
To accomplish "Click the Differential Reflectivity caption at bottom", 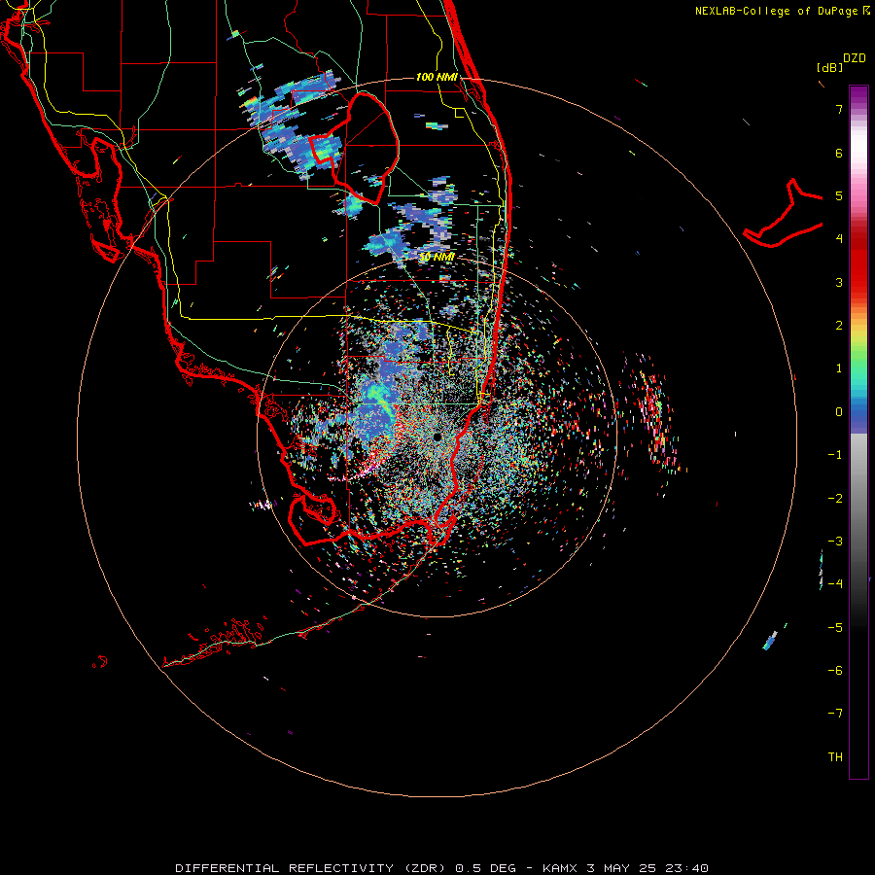I will pyautogui.click(x=441, y=868).
